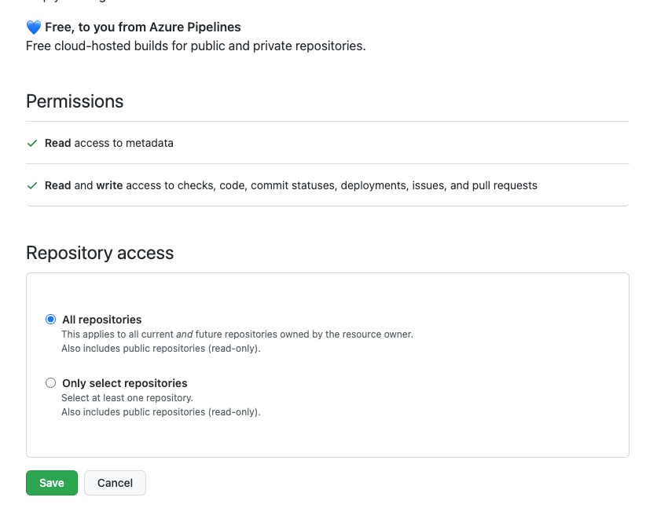The height and width of the screenshot is (519, 657).
Task: Select the All repositories radio button
Action: 51,320
